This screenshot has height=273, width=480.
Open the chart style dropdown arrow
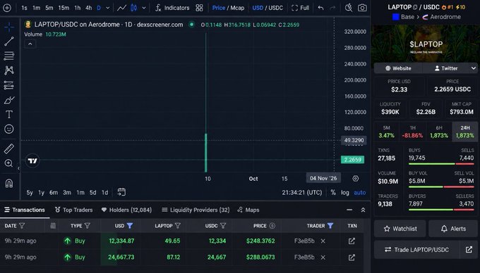point(144,8)
